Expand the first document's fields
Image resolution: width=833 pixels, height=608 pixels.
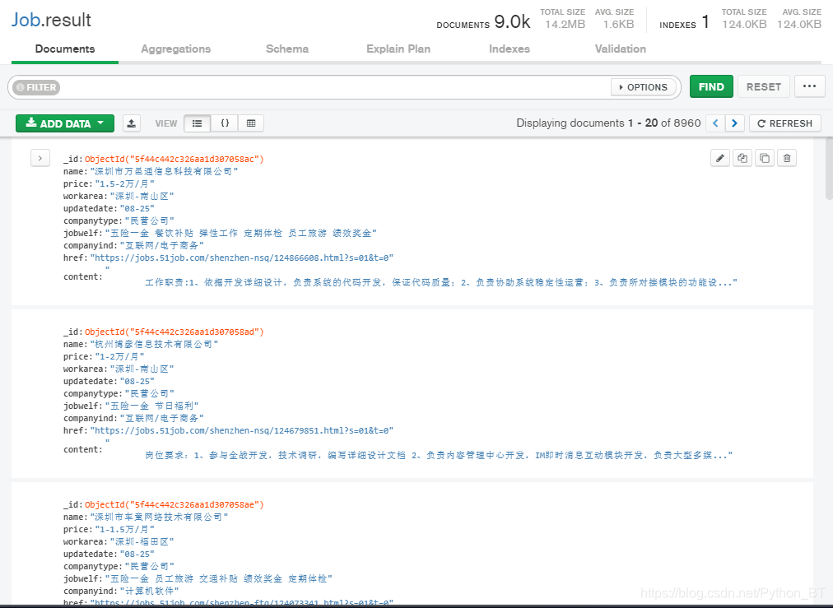click(40, 158)
